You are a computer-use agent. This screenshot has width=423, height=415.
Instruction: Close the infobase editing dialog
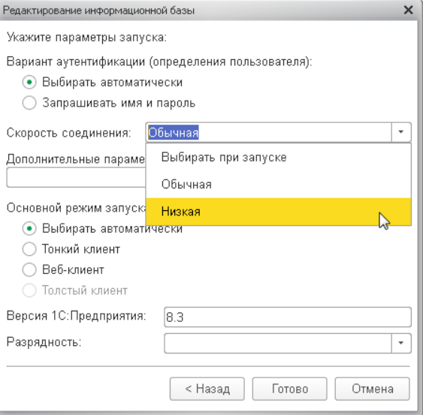pyautogui.click(x=409, y=11)
